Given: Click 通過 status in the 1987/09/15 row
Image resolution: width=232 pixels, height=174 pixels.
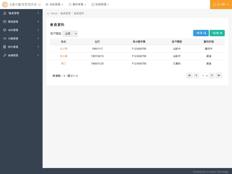Looking at the screenshot, I should click(x=209, y=56).
